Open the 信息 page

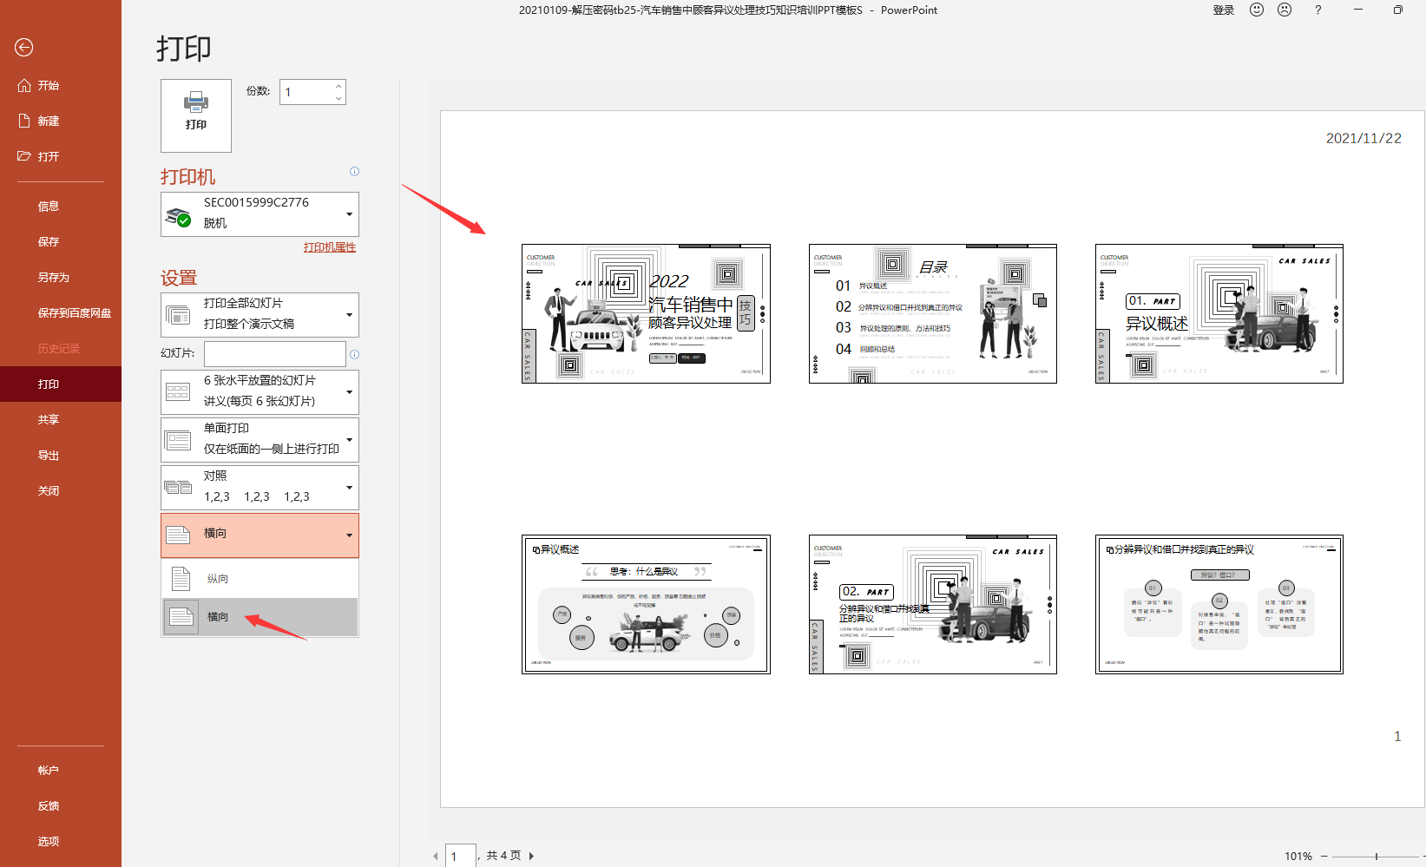[x=49, y=206]
